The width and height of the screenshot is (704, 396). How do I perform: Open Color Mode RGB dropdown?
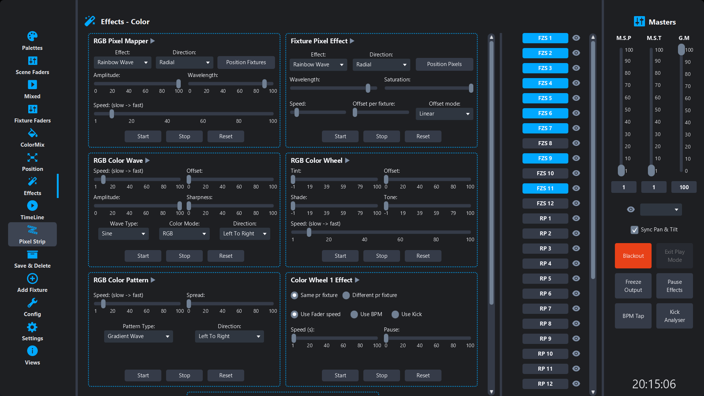184,234
